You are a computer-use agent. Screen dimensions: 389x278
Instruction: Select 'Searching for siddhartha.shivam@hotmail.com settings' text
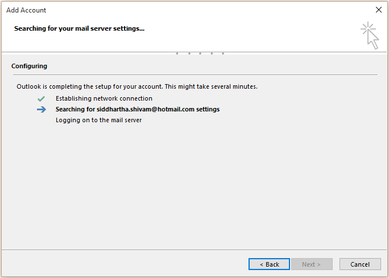click(138, 109)
